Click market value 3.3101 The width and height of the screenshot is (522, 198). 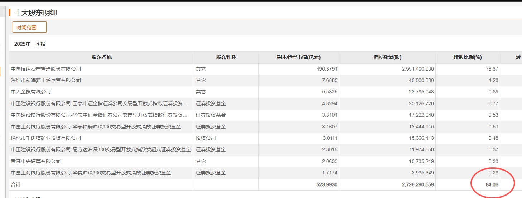330,115
